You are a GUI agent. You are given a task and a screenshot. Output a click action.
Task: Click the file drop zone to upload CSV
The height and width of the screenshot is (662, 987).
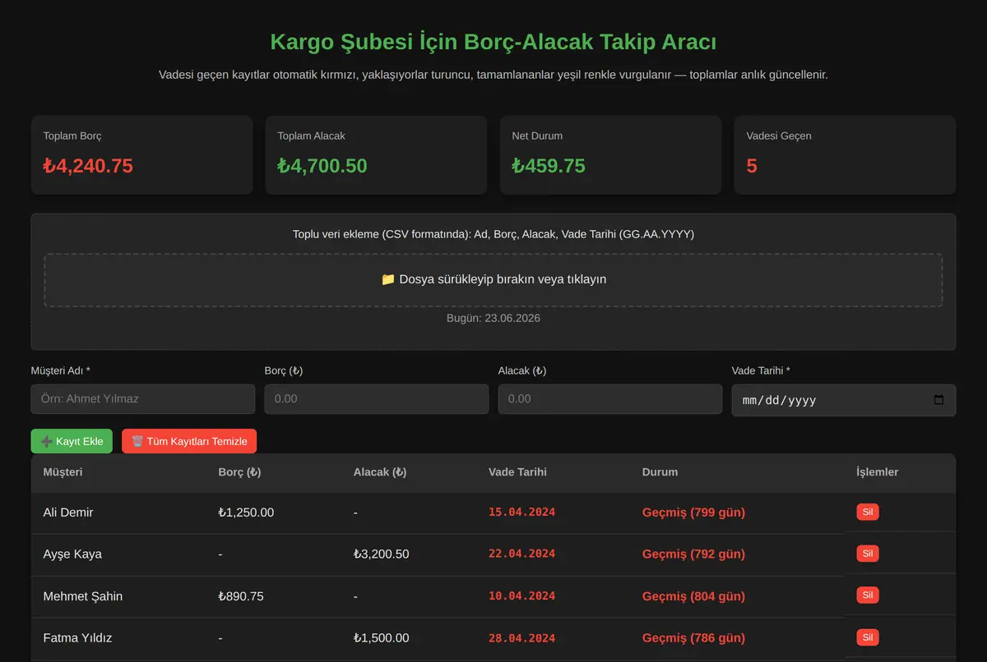point(493,280)
